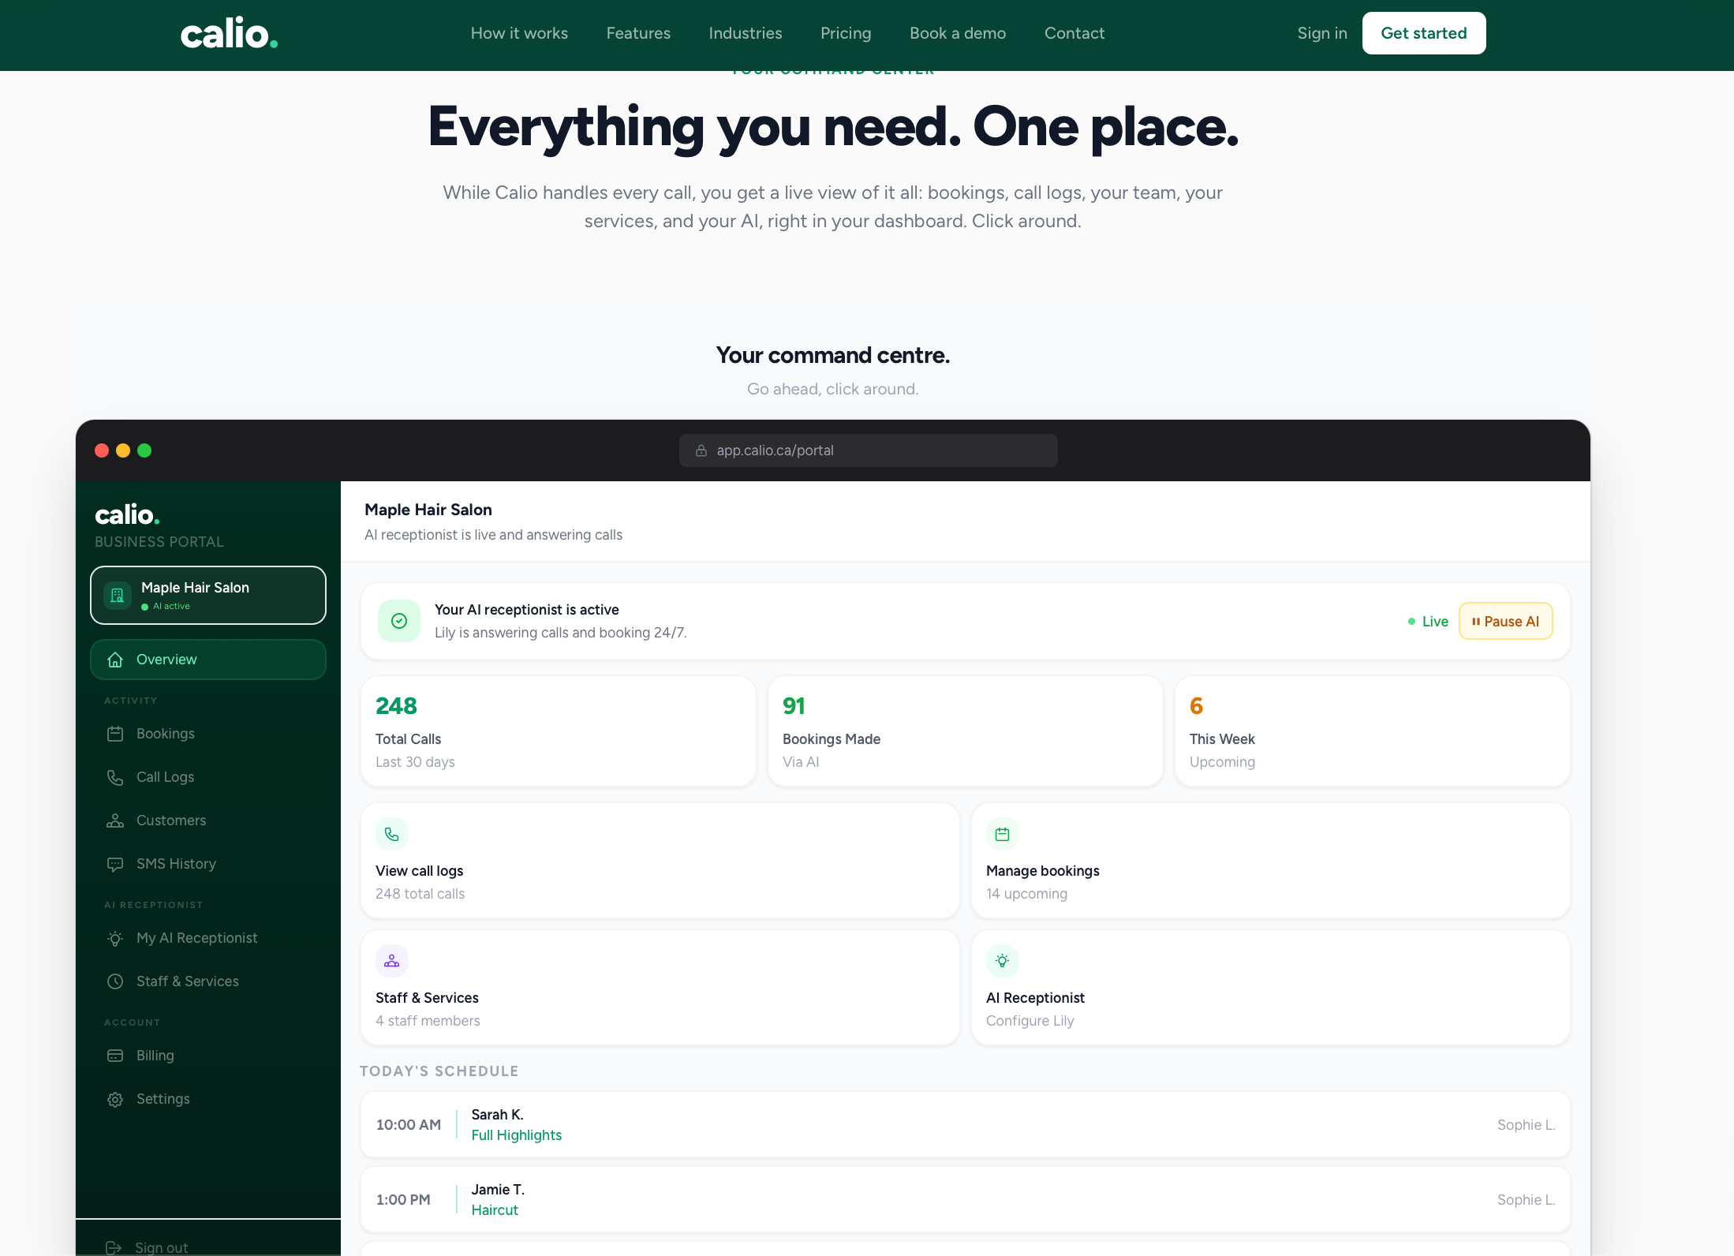Click the sign out arrow icon
Image resolution: width=1734 pixels, height=1256 pixels.
[x=114, y=1247]
